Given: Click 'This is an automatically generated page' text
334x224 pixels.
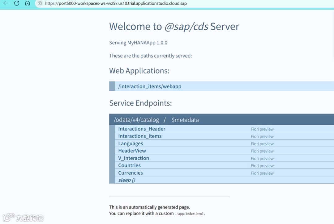Looking at the screenshot, I should (149, 207).
